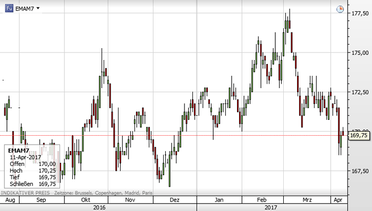This screenshot has width=372, height=211.
Task: Select the Feb month on time axis
Action: tap(261, 200)
